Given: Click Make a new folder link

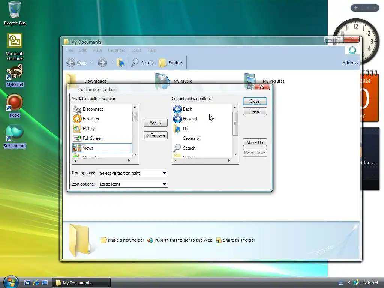Looking at the screenshot, I should coord(123,240).
